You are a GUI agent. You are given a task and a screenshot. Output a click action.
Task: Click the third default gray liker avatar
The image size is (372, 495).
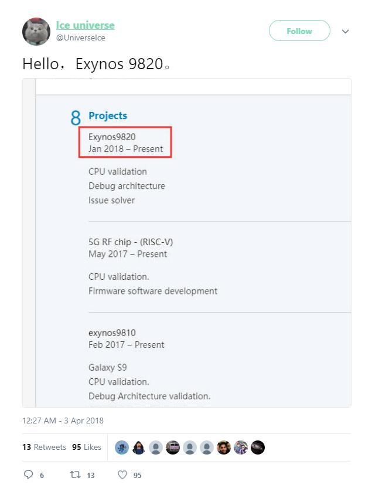tap(156, 447)
